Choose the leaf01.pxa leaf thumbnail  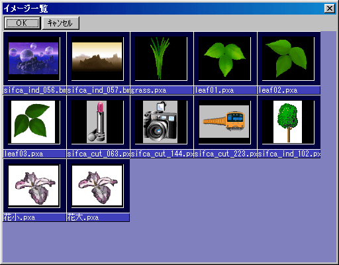(x=225, y=59)
